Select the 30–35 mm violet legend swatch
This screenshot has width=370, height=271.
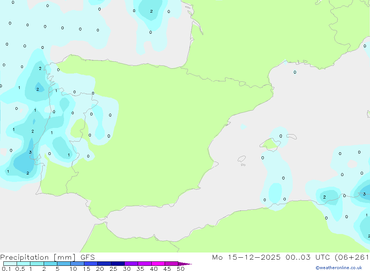[x=131, y=264]
